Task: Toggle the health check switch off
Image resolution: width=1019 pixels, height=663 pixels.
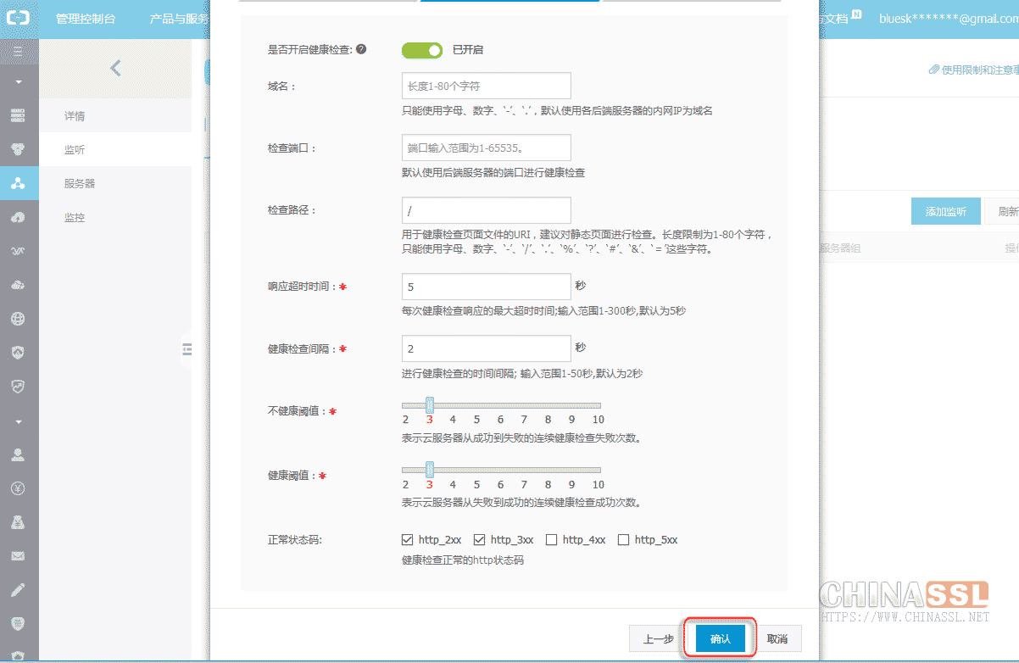Action: (422, 51)
